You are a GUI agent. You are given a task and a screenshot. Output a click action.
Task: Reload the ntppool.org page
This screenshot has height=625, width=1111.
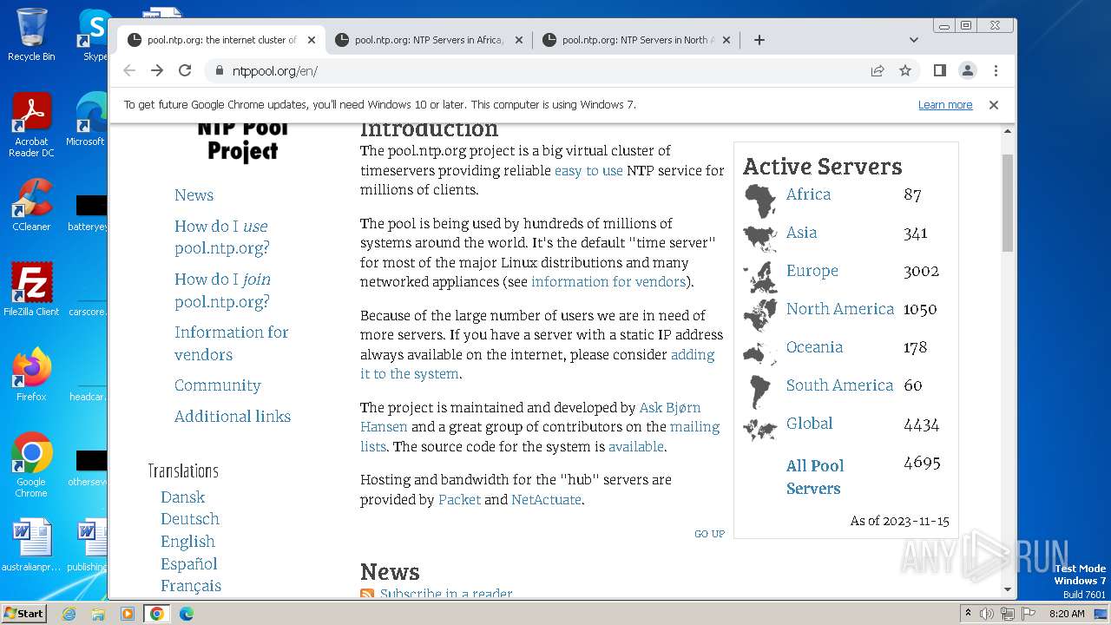click(185, 70)
